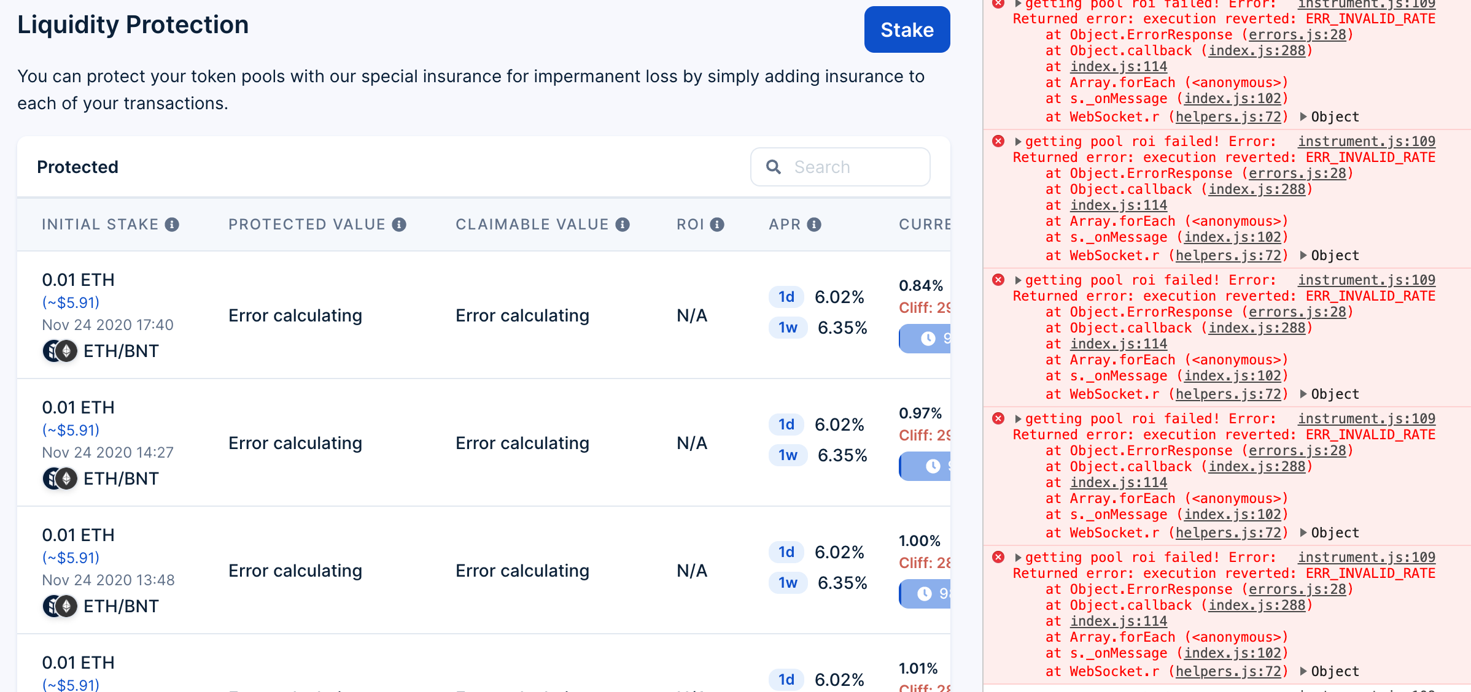The image size is (1471, 692).
Task: Click inside the Search field
Action: pos(853,166)
